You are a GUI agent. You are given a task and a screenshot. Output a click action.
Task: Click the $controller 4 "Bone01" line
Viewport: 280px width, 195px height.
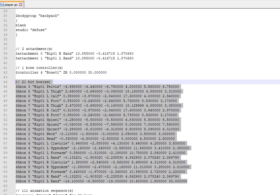coord(61,72)
